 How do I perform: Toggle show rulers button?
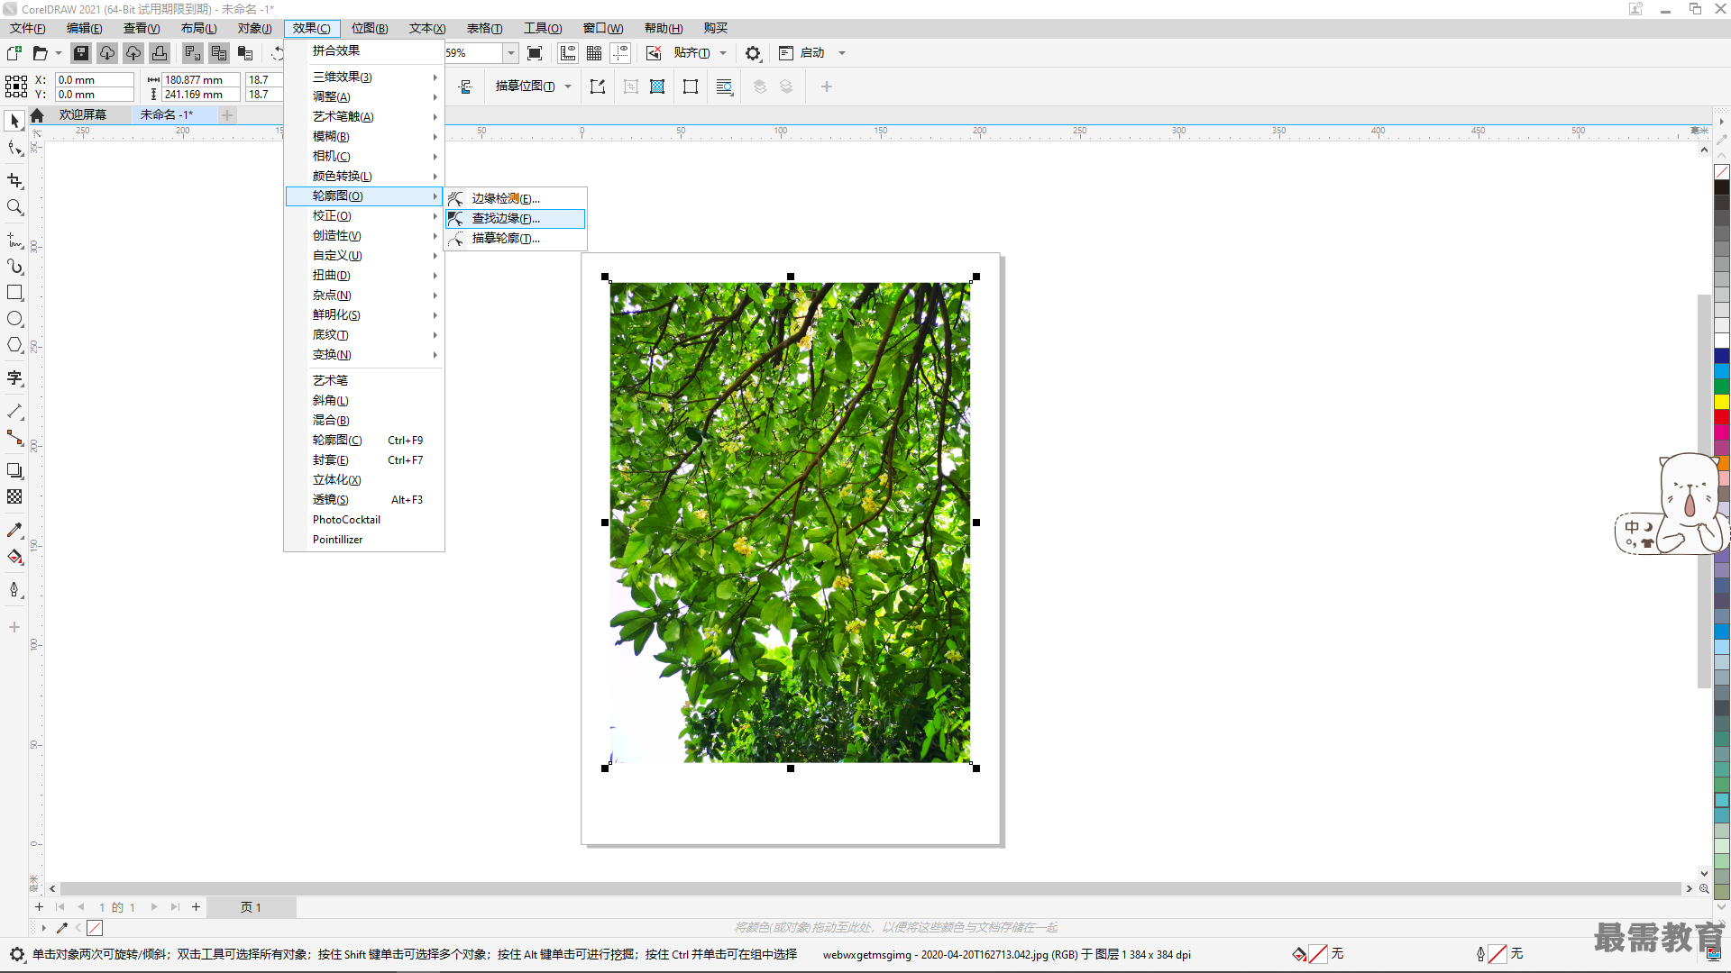click(568, 53)
